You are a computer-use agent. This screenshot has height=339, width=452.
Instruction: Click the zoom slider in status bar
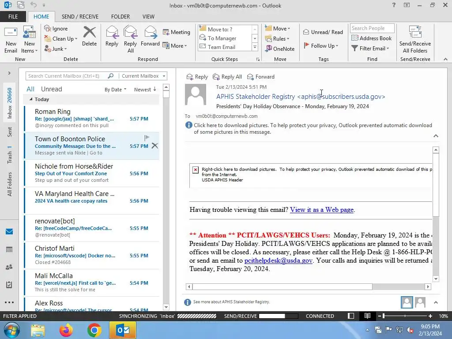coord(405,316)
